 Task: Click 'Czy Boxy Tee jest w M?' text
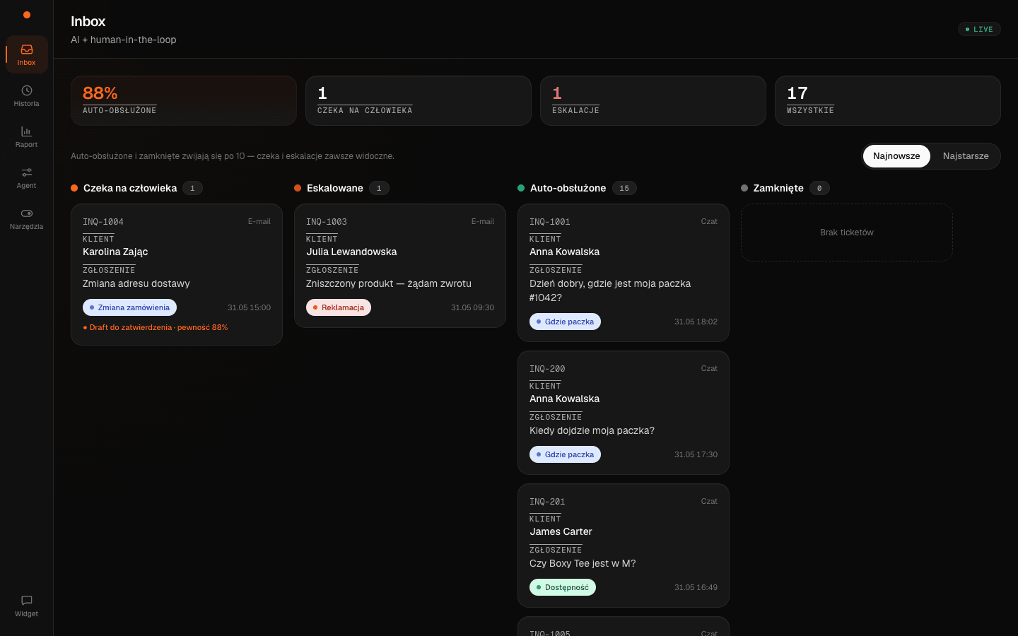coord(583,563)
